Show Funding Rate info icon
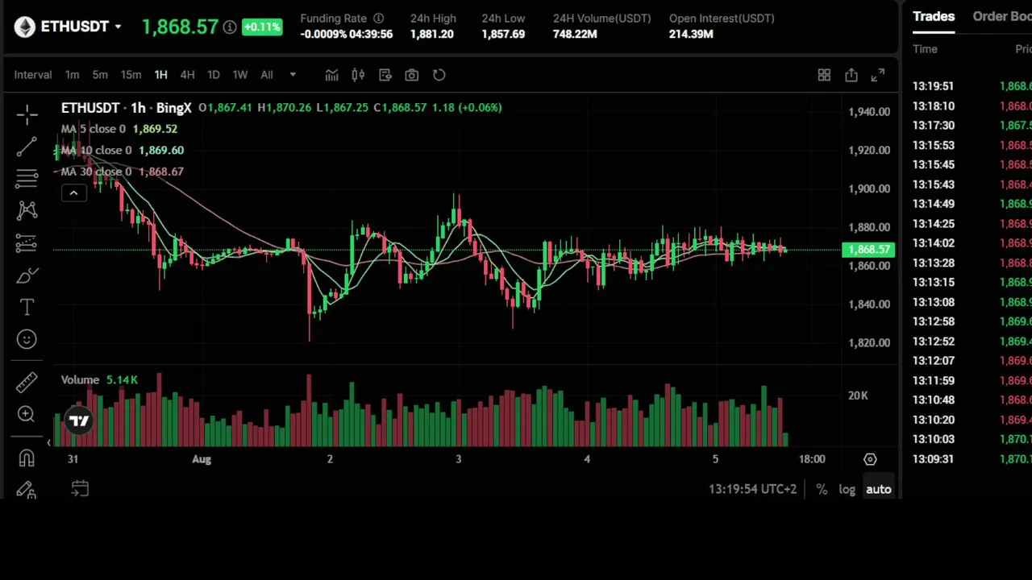 378,18
